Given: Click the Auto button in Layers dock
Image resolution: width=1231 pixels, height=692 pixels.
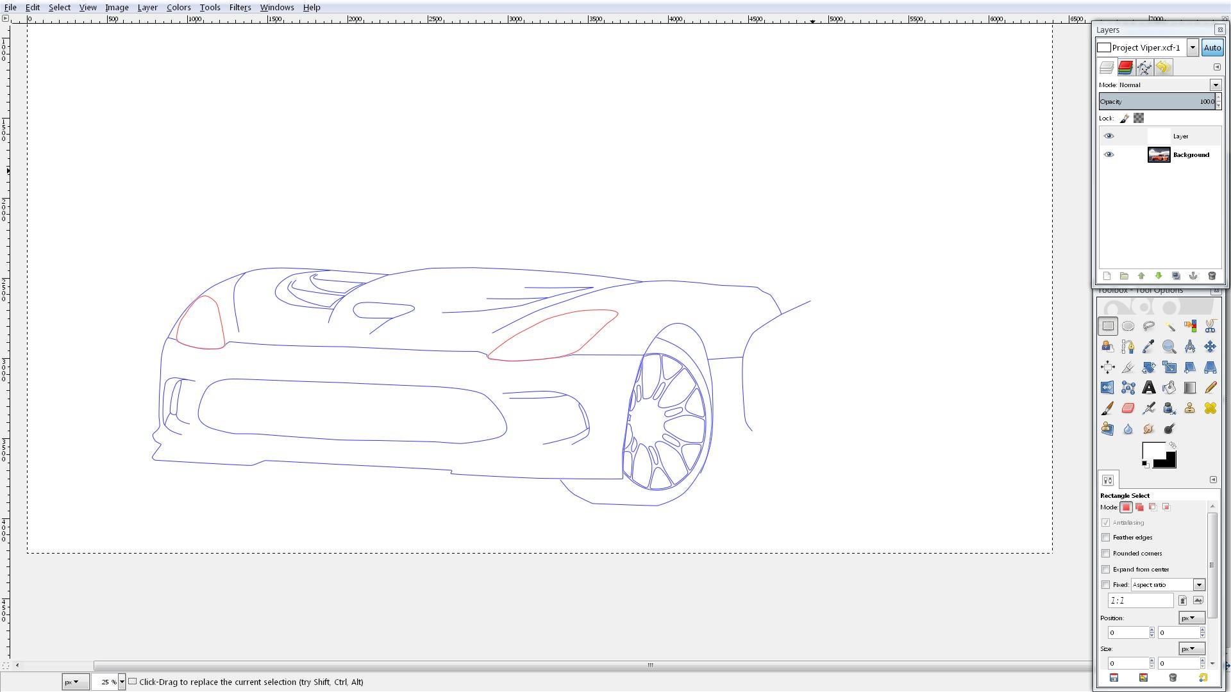Looking at the screenshot, I should [1212, 47].
